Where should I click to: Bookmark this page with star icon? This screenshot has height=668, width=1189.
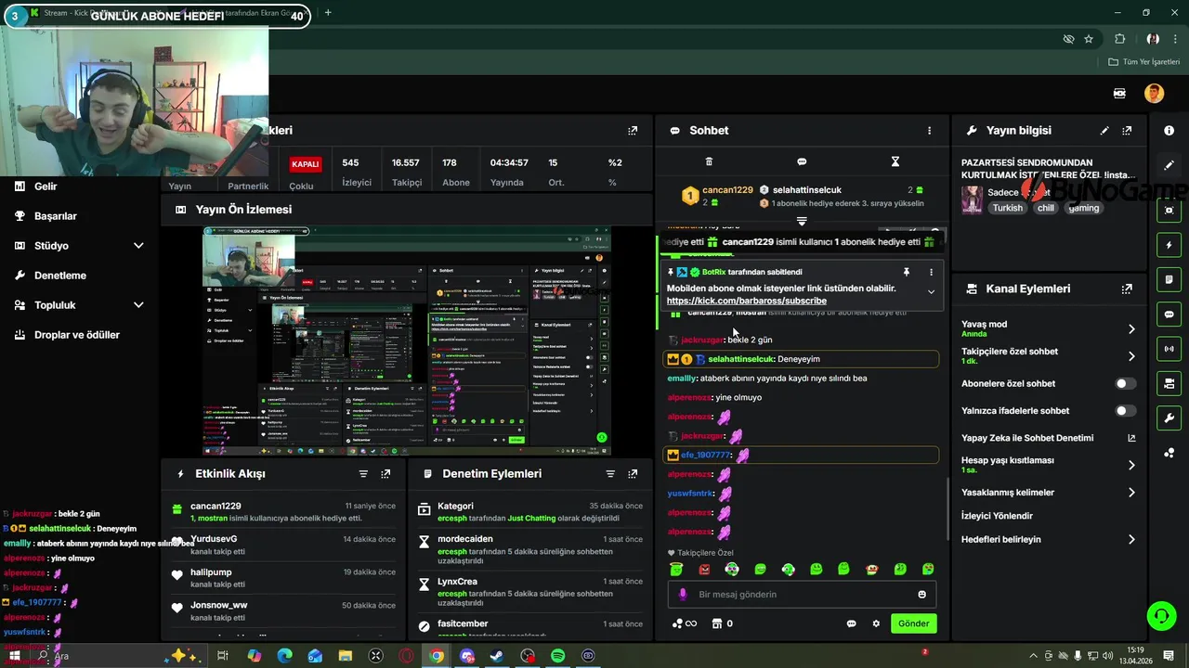coord(1089,39)
